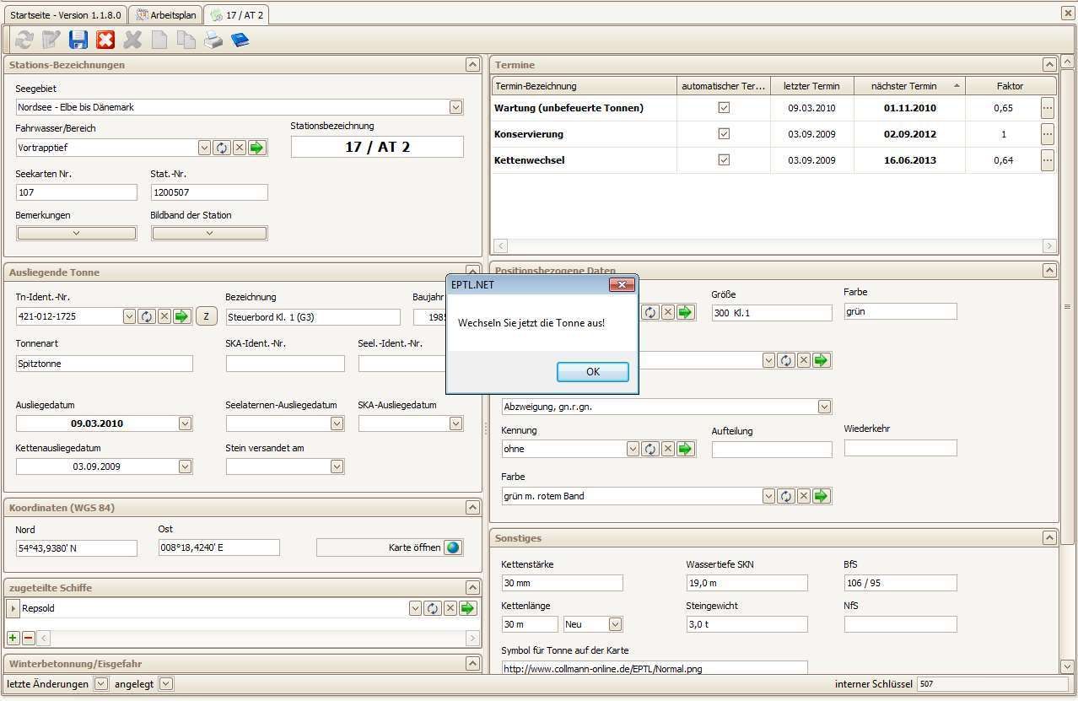Open the Stein versandet am dropdown

pos(337,466)
